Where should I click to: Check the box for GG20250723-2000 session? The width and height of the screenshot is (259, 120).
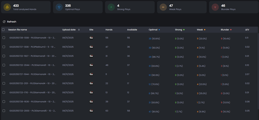pos(4,111)
